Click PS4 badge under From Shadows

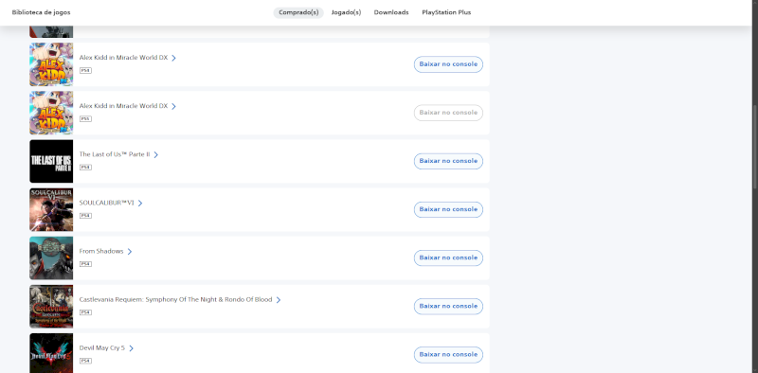(85, 264)
